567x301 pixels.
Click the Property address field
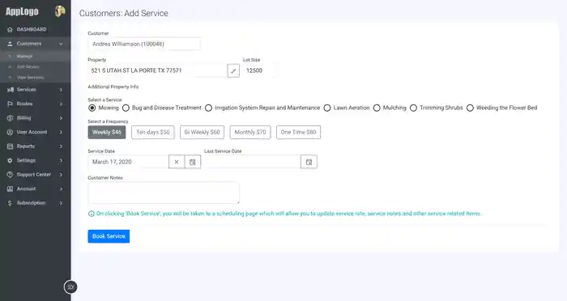[x=158, y=71]
